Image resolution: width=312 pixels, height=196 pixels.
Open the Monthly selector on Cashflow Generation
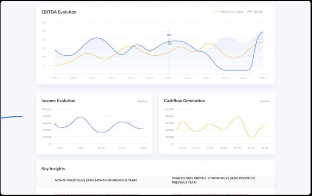tap(265, 101)
